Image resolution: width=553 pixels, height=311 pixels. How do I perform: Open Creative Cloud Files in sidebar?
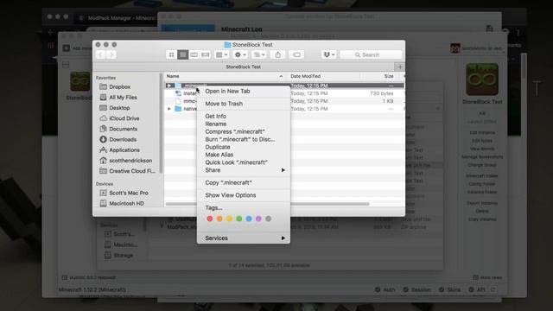(x=132, y=171)
